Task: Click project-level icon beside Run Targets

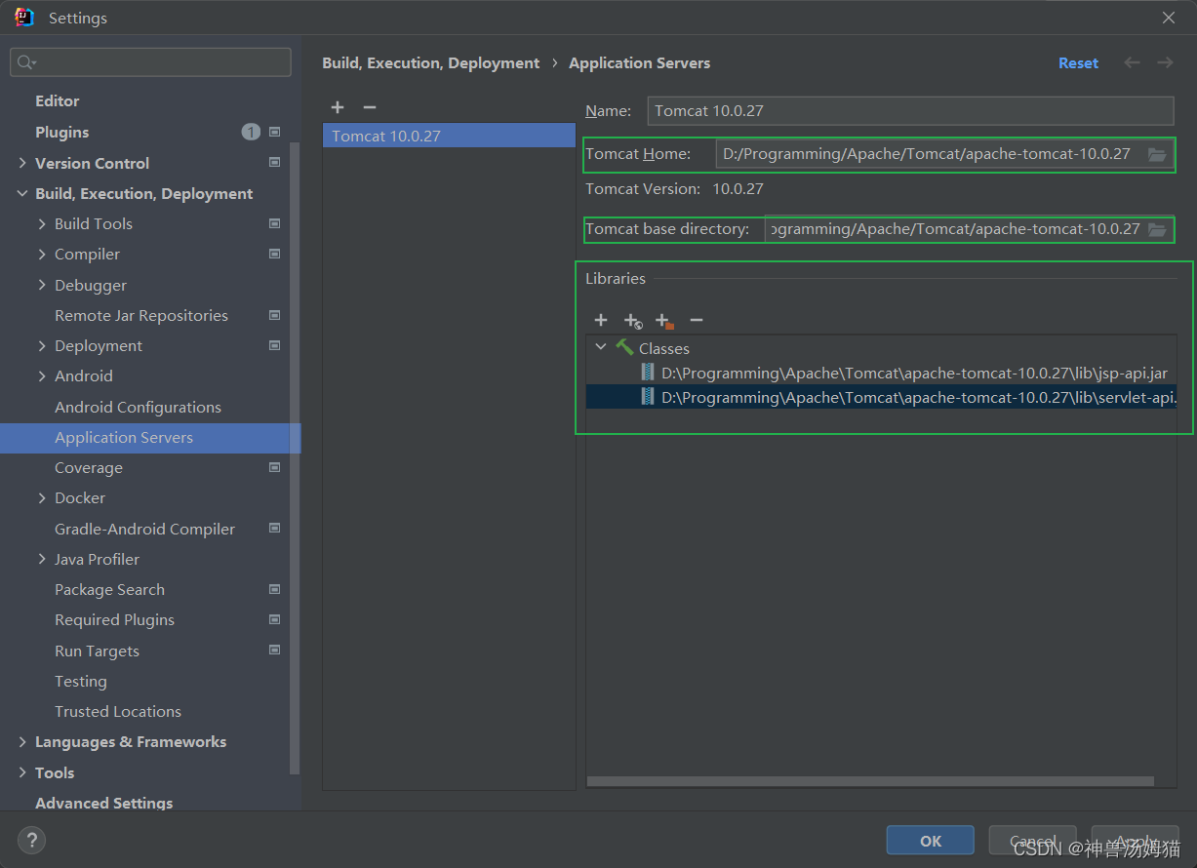Action: 274,651
